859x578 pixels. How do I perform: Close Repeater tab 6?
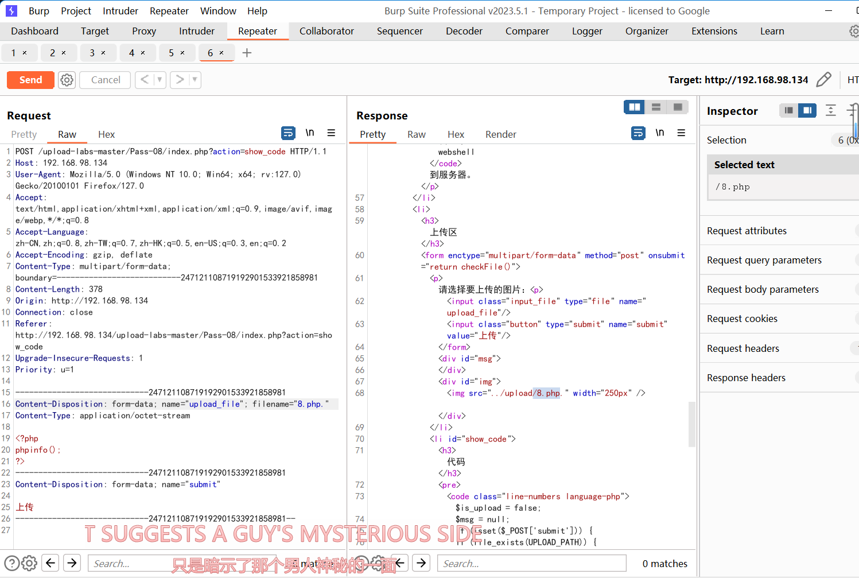(x=221, y=53)
